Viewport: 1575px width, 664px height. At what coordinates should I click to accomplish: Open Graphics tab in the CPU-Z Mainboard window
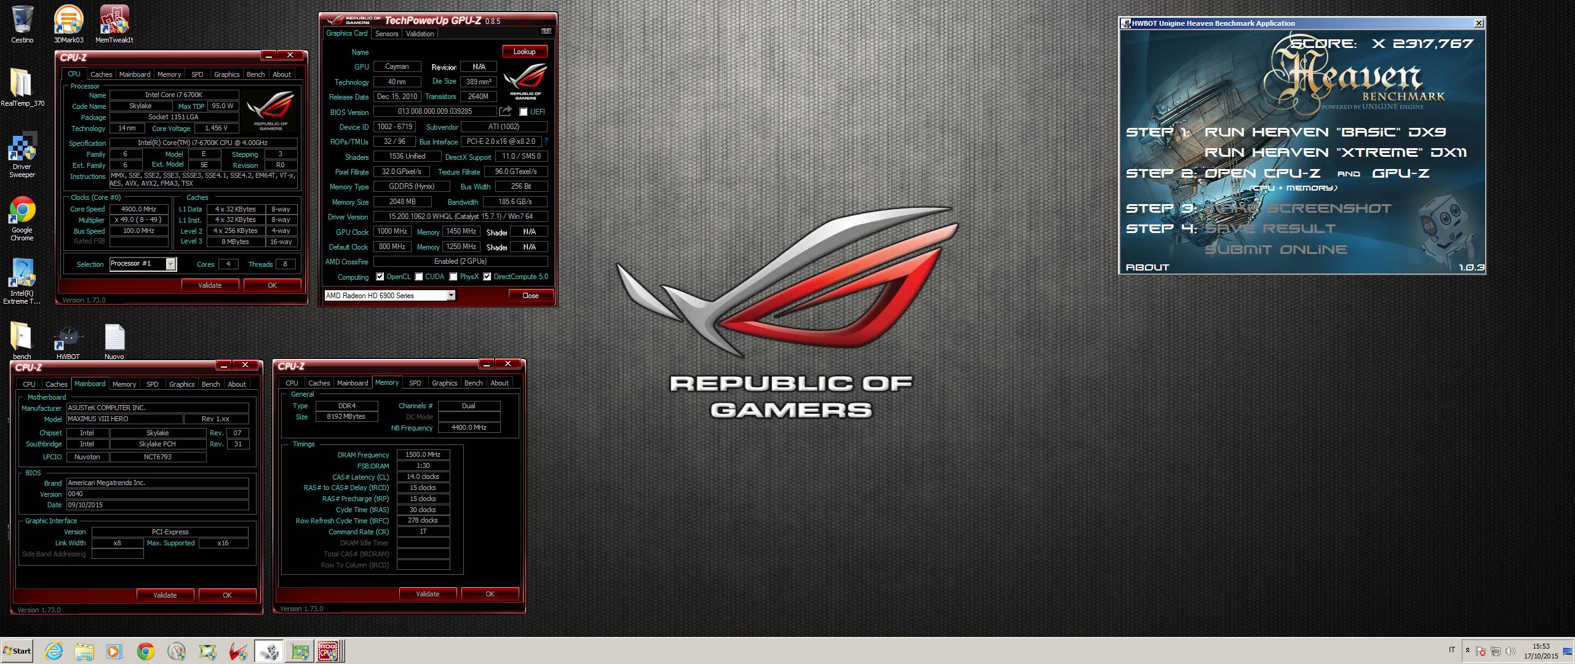pos(181,384)
